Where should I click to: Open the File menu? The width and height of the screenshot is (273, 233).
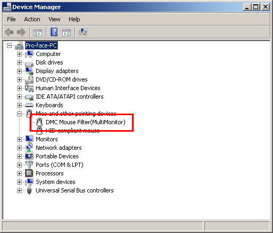coord(11,19)
